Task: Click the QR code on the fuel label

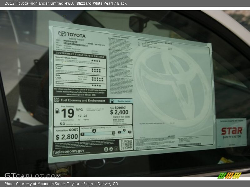Action: 126,145
